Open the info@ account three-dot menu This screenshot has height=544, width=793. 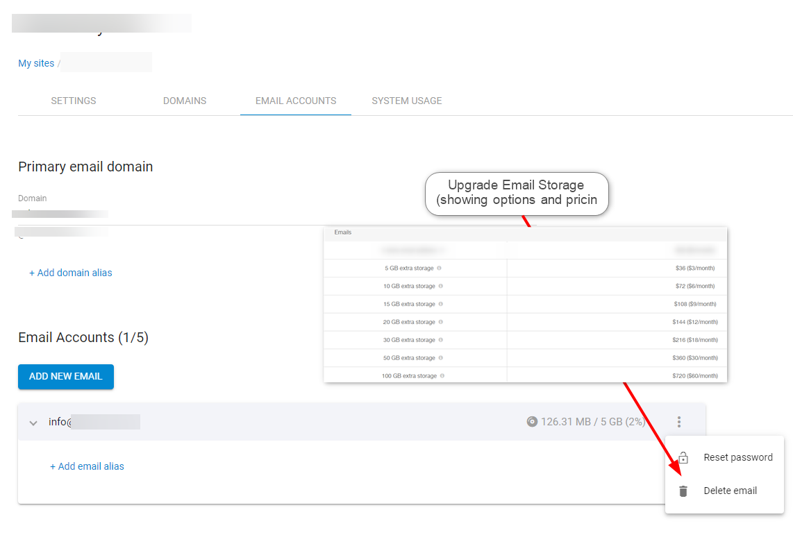pyautogui.click(x=678, y=422)
